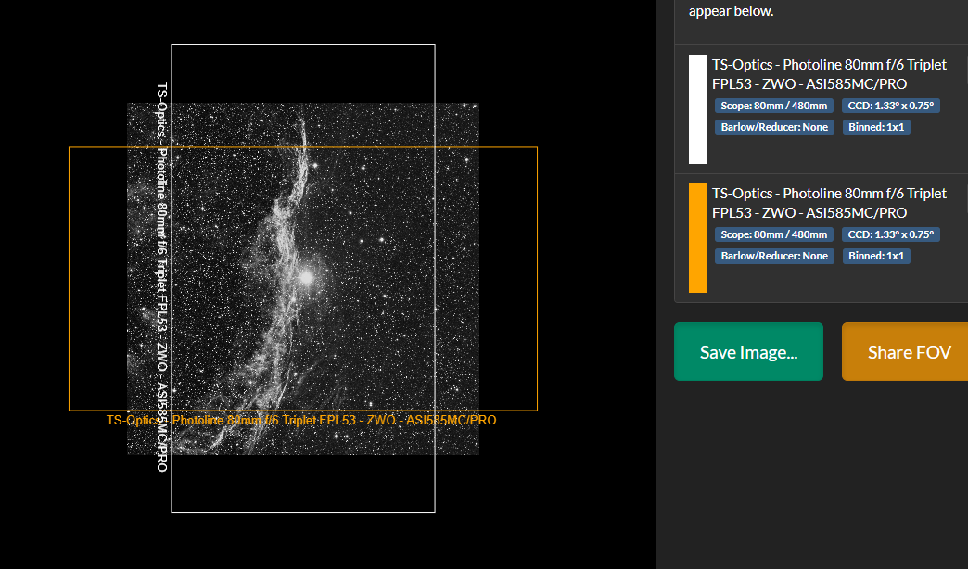The width and height of the screenshot is (968, 569).
Task: Click Scope: 80mm / 480mm badge in orange entry
Action: pyautogui.click(x=774, y=234)
